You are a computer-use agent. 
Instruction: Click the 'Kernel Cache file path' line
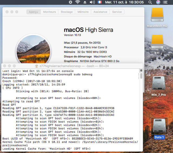(70, 144)
